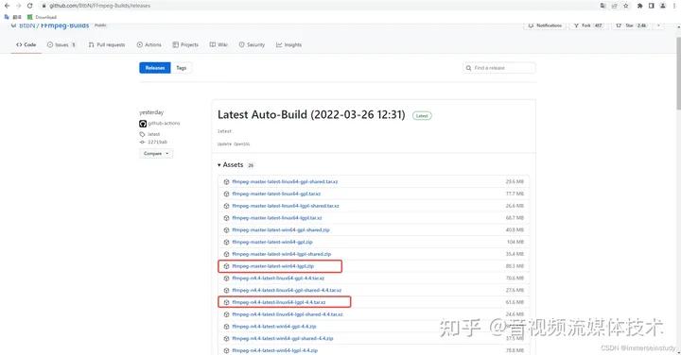Click package icon beside ffmpeg-master-latest-linux64-gpl-shared.tar.xz
Viewport: 681px width, 355px height.
tap(226, 181)
